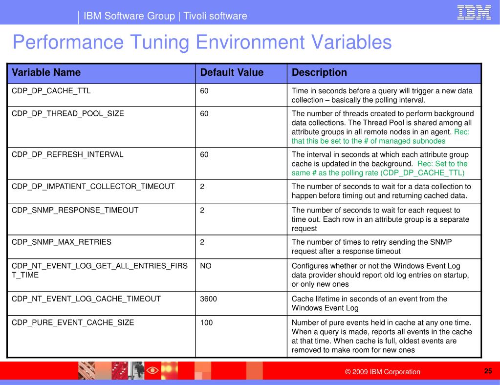The width and height of the screenshot is (500, 385).
Task: Click the '© 2009 IBM Corporation' footer text
Action: pyautogui.click(x=383, y=372)
